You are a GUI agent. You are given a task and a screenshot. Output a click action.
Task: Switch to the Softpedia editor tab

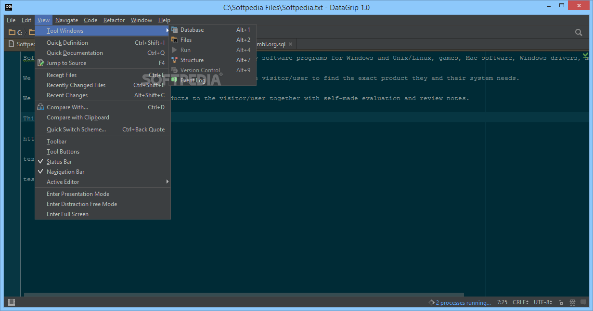[x=20, y=44]
